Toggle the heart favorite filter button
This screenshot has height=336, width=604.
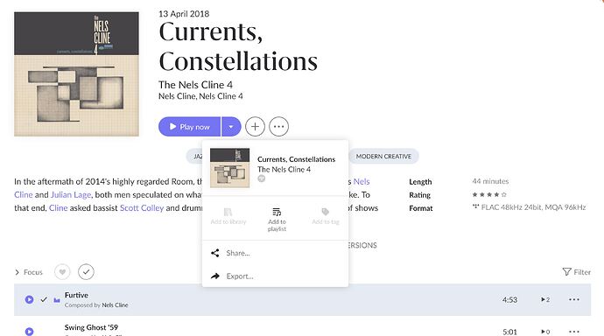click(62, 272)
